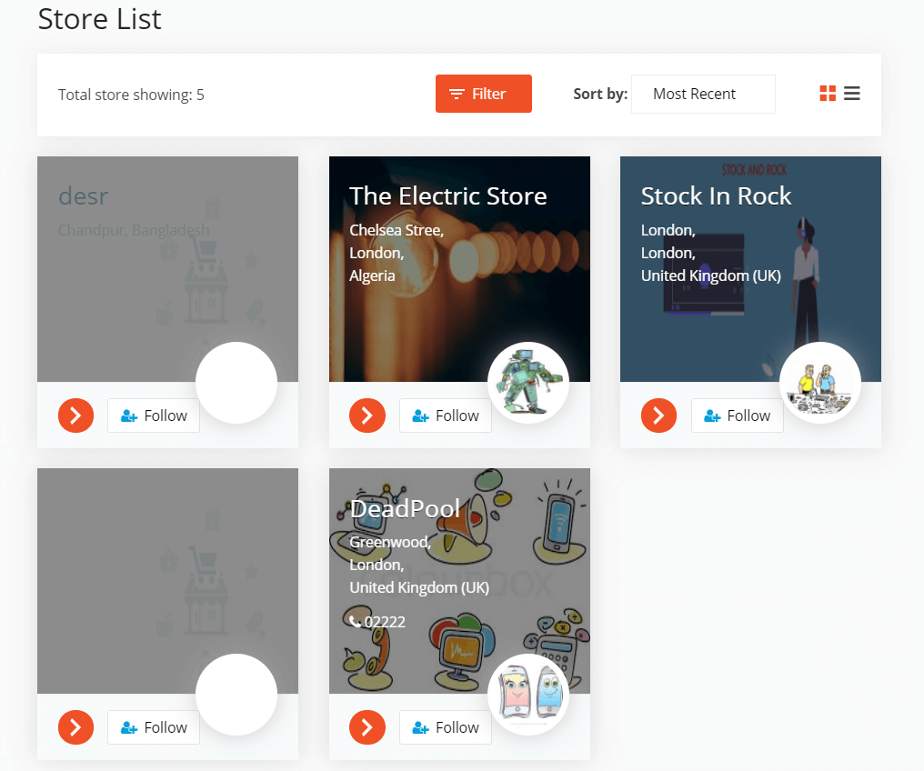Click the Filter button

[x=483, y=94]
